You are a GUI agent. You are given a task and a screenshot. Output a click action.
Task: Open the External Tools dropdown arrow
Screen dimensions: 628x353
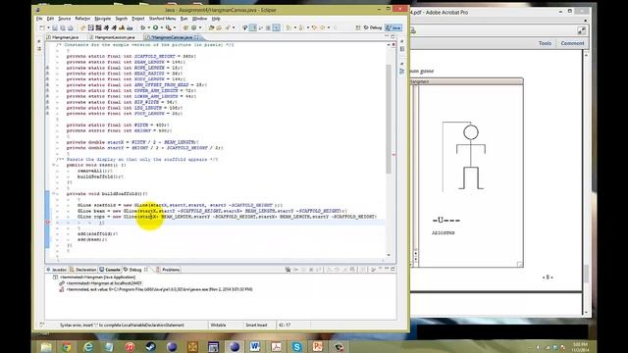(x=175, y=28)
